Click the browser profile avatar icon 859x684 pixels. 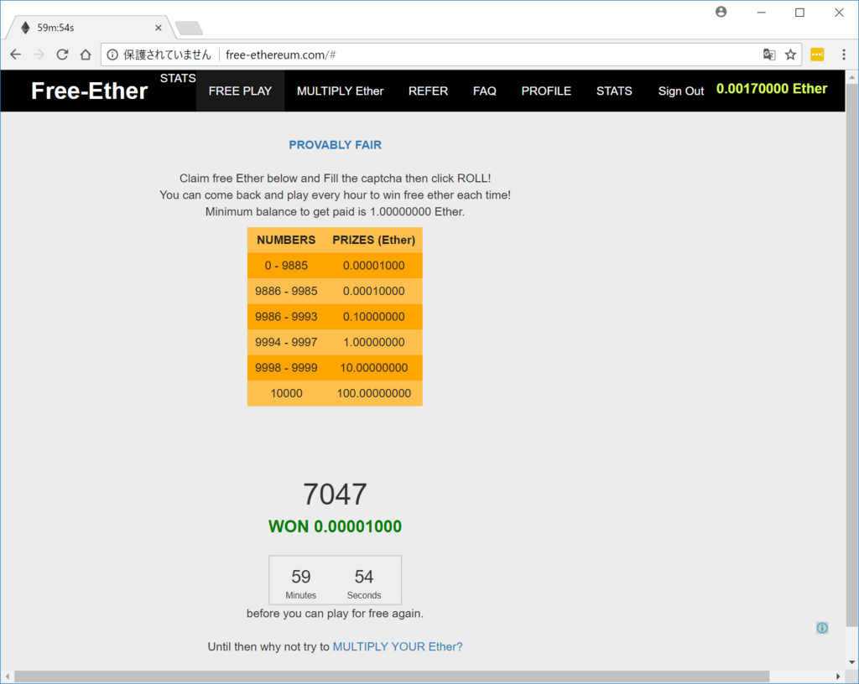coord(721,13)
